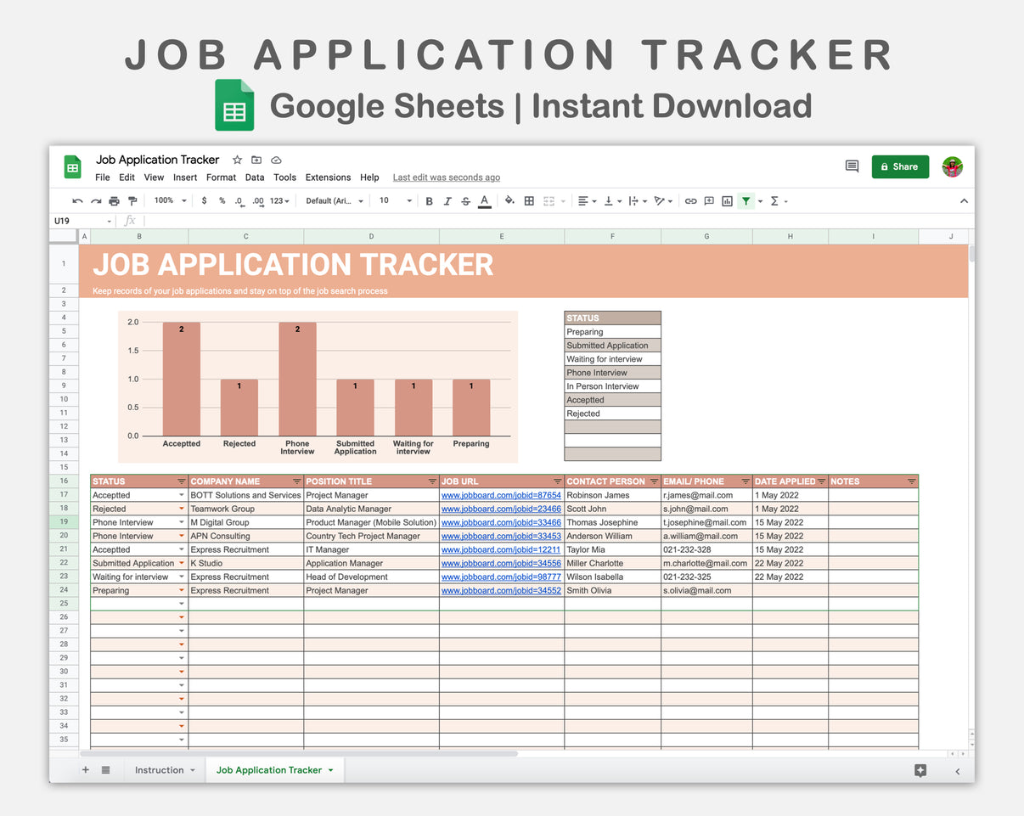Select the filter icon in the toolbar
The height and width of the screenshot is (816, 1024).
pyautogui.click(x=746, y=201)
